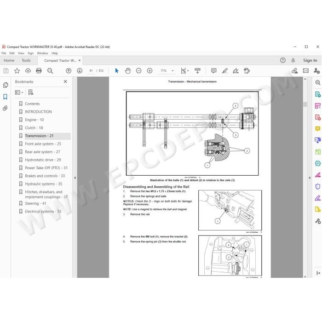Switch to the Tools tab
The height and width of the screenshot is (322, 322).
click(26, 60)
